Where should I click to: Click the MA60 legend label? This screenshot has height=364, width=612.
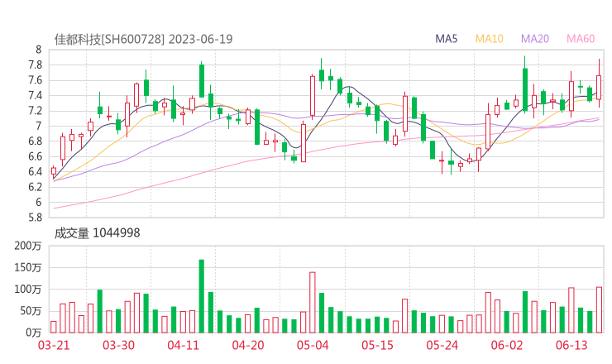click(581, 39)
